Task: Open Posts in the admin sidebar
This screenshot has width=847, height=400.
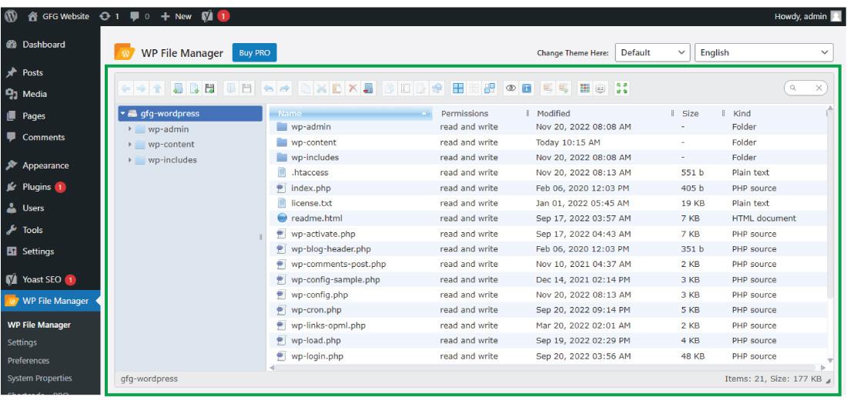Action: (32, 72)
